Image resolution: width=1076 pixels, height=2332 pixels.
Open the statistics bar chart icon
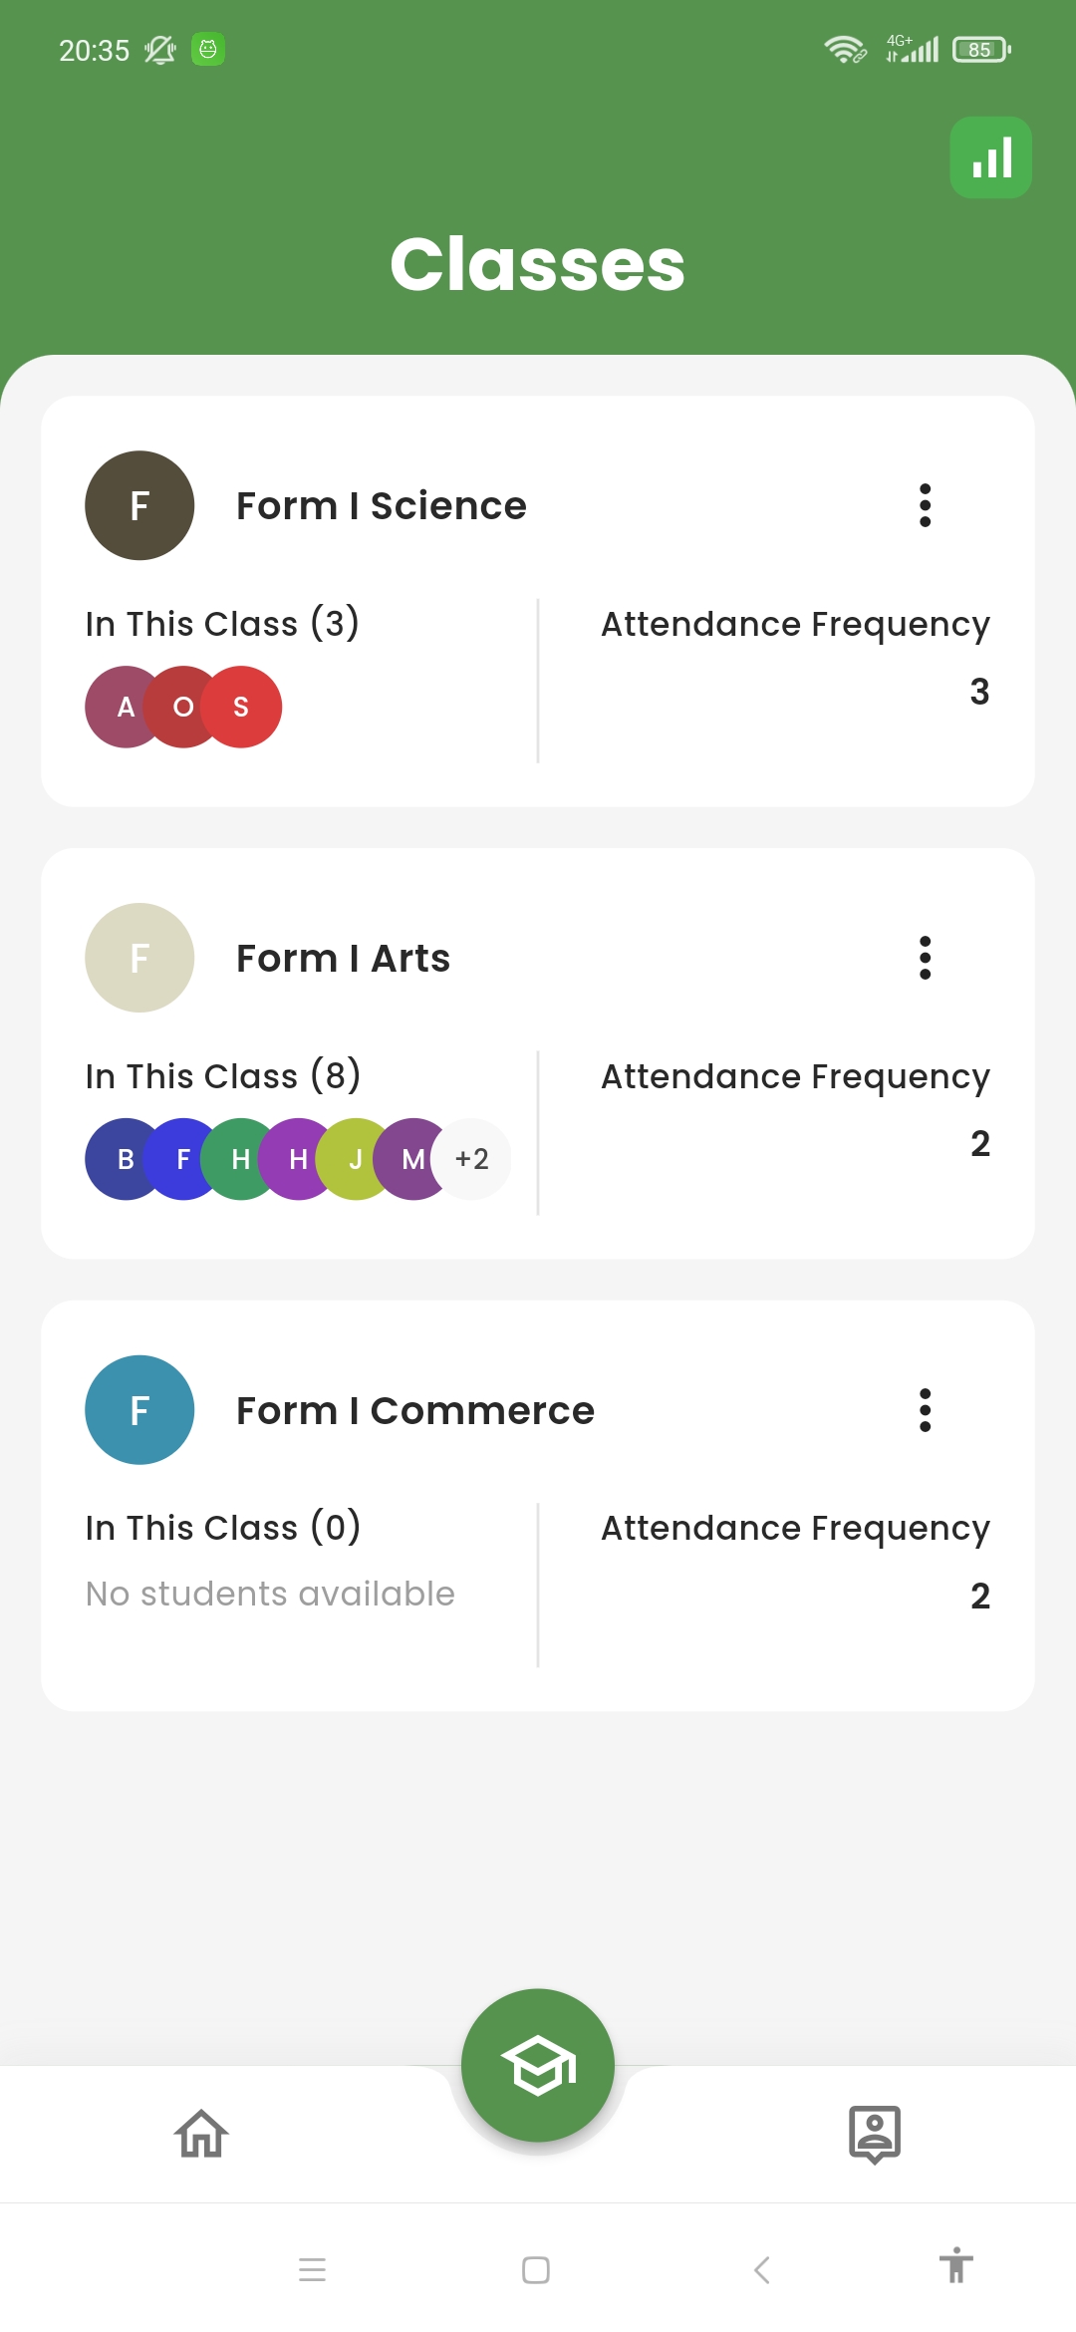(x=990, y=157)
